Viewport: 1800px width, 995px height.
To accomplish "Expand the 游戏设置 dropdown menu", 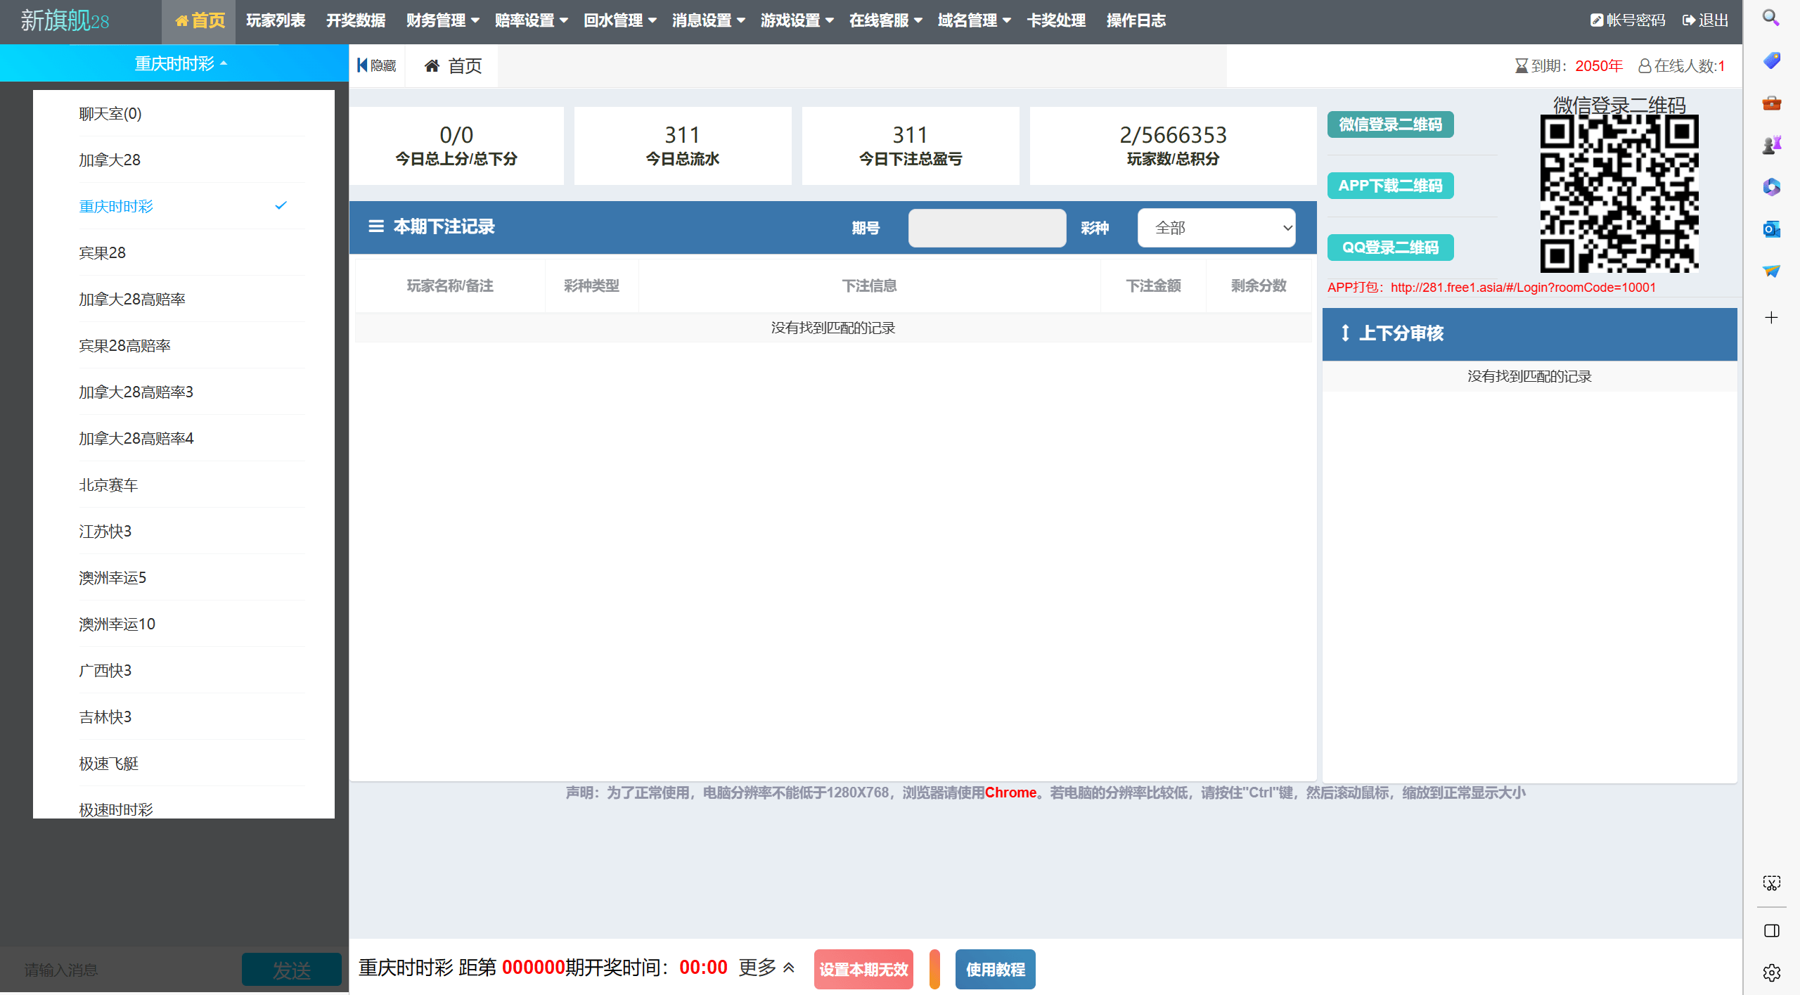I will pyautogui.click(x=797, y=20).
